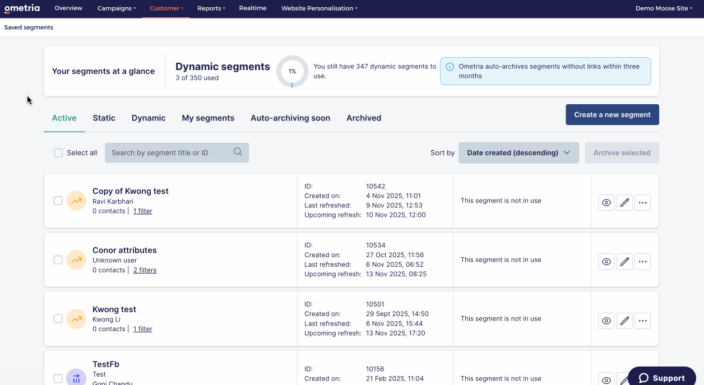Click last refreshed date 6 Nov 2025, 15:44
Viewport: 704px width, 385px height.
pos(395,323)
